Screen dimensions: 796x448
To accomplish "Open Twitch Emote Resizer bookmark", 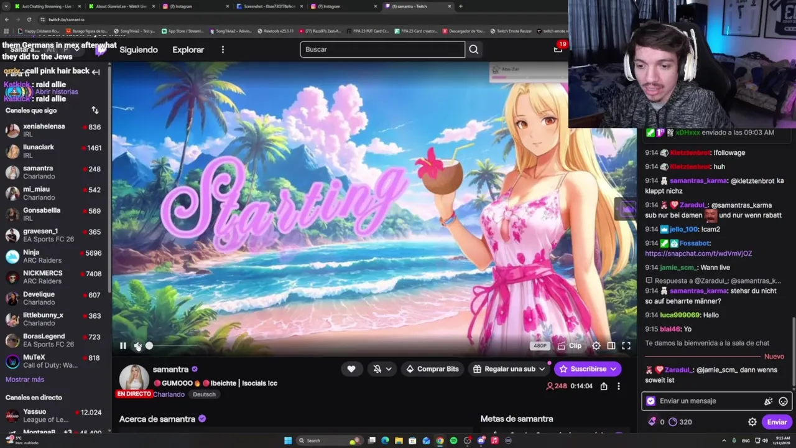I will click(x=512, y=31).
